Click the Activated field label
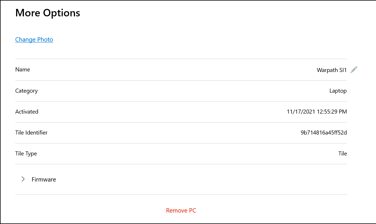The width and height of the screenshot is (376, 224). [x=27, y=112]
